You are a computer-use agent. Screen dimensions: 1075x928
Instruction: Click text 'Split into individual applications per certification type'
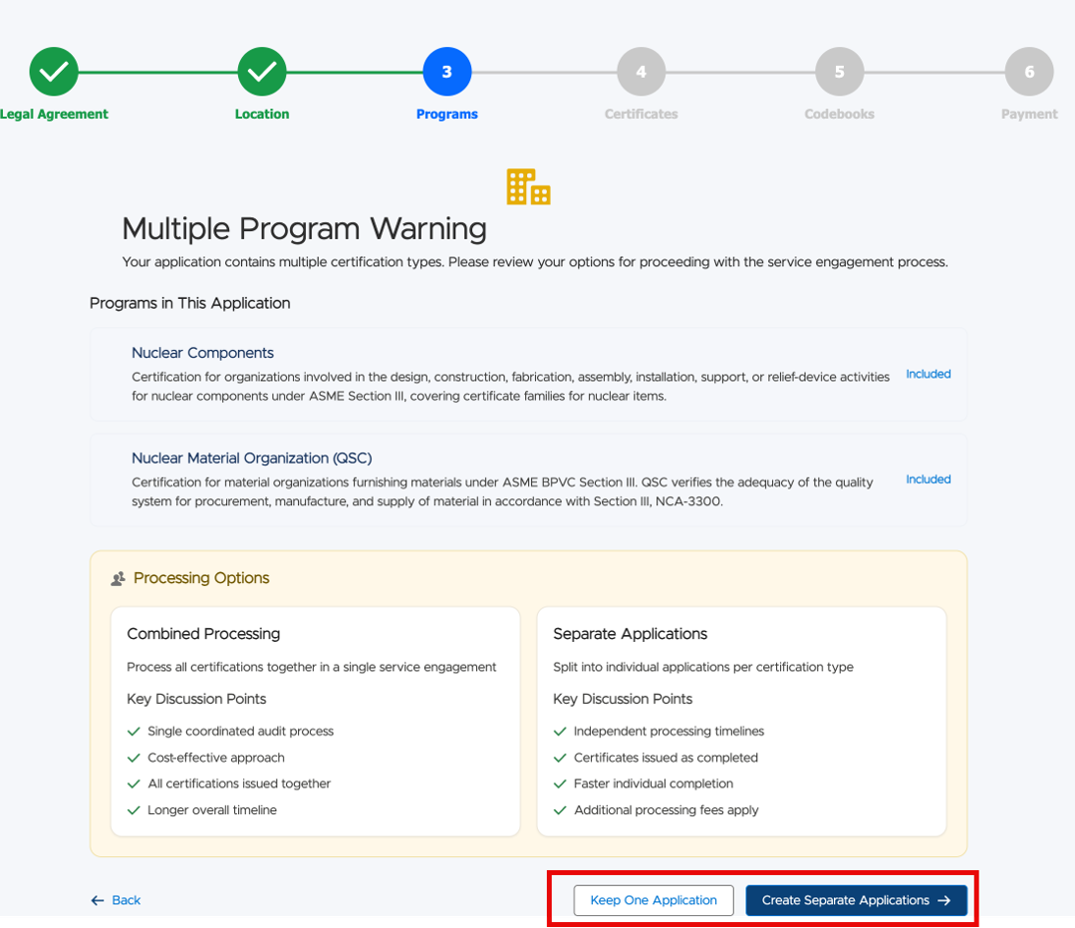click(x=703, y=667)
